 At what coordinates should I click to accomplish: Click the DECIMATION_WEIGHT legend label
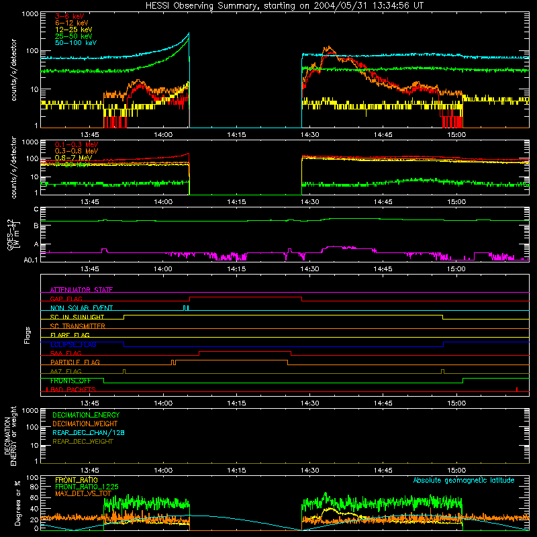click(85, 424)
